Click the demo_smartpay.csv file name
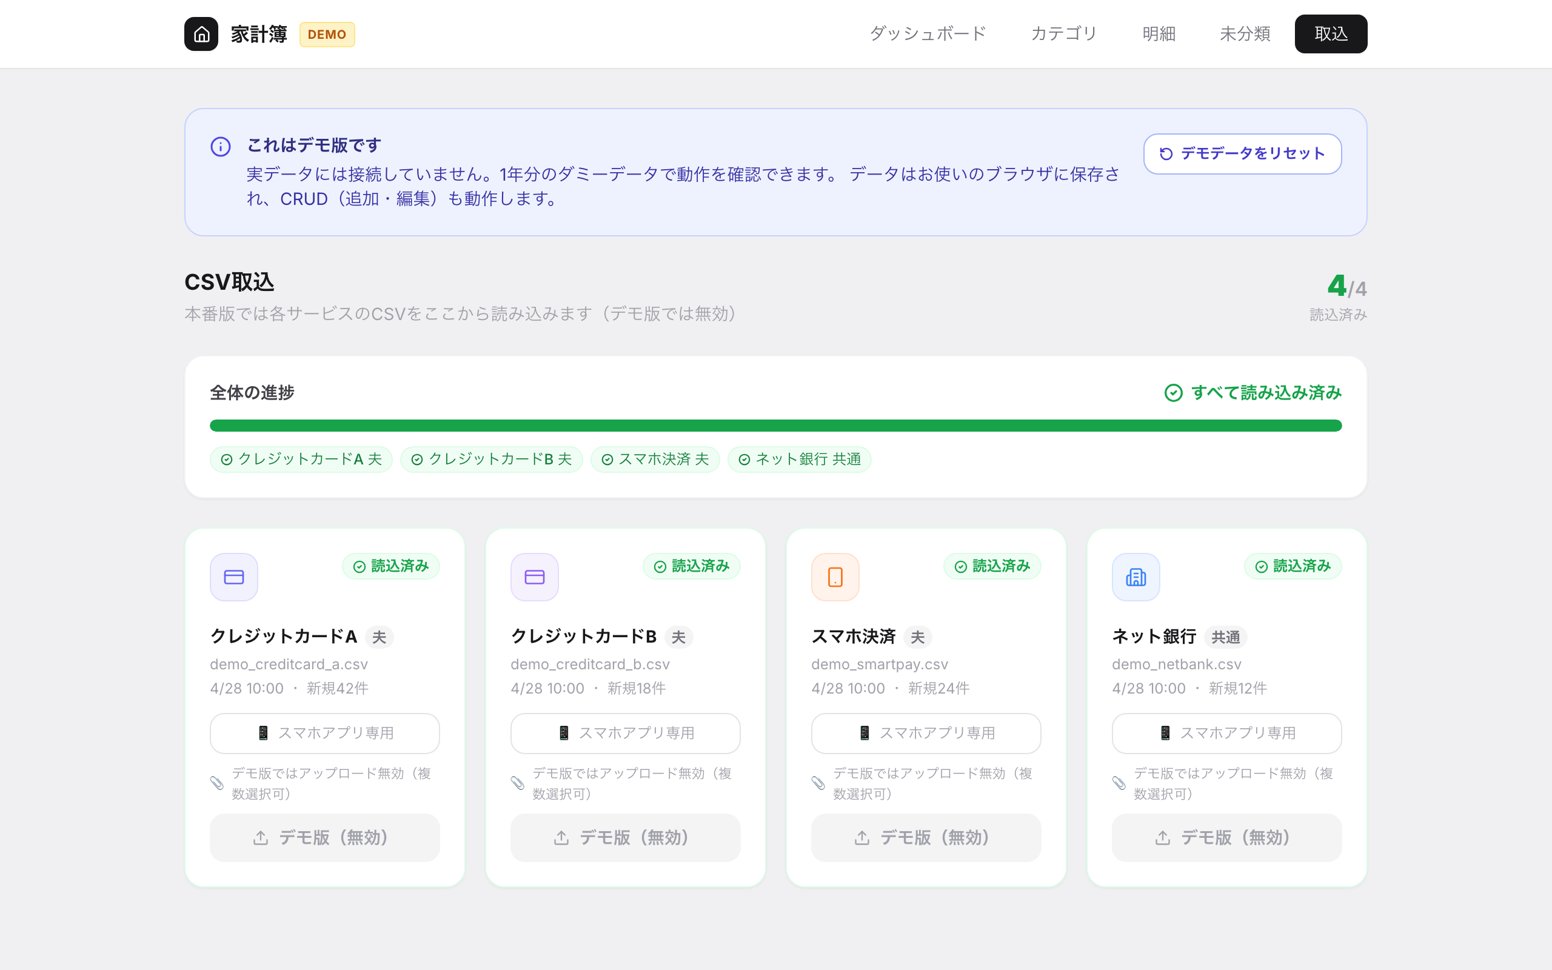 point(879,664)
